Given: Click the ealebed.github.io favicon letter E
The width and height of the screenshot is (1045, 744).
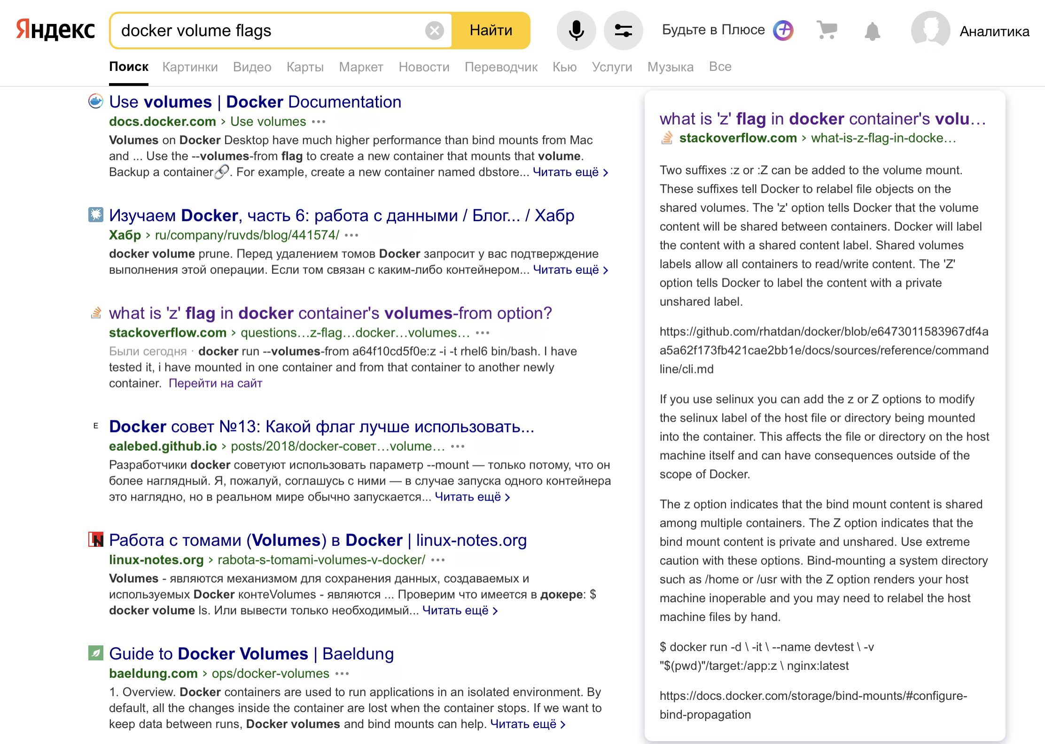Looking at the screenshot, I should coord(96,426).
